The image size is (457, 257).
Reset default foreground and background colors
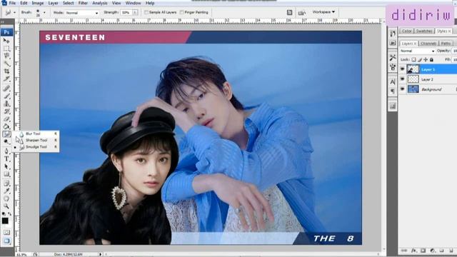pyautogui.click(x=4, y=214)
